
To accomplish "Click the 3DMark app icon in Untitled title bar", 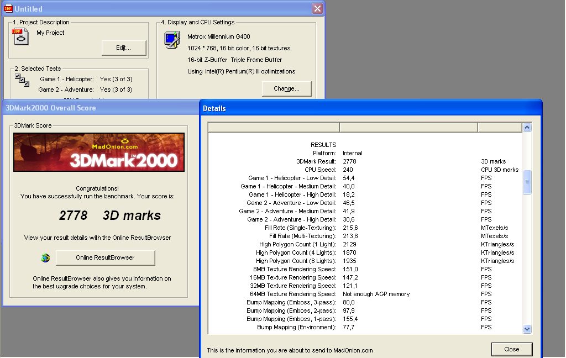I will coord(8,8).
